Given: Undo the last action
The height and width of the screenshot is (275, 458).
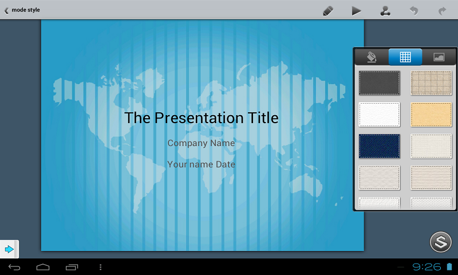Looking at the screenshot, I should (x=413, y=10).
